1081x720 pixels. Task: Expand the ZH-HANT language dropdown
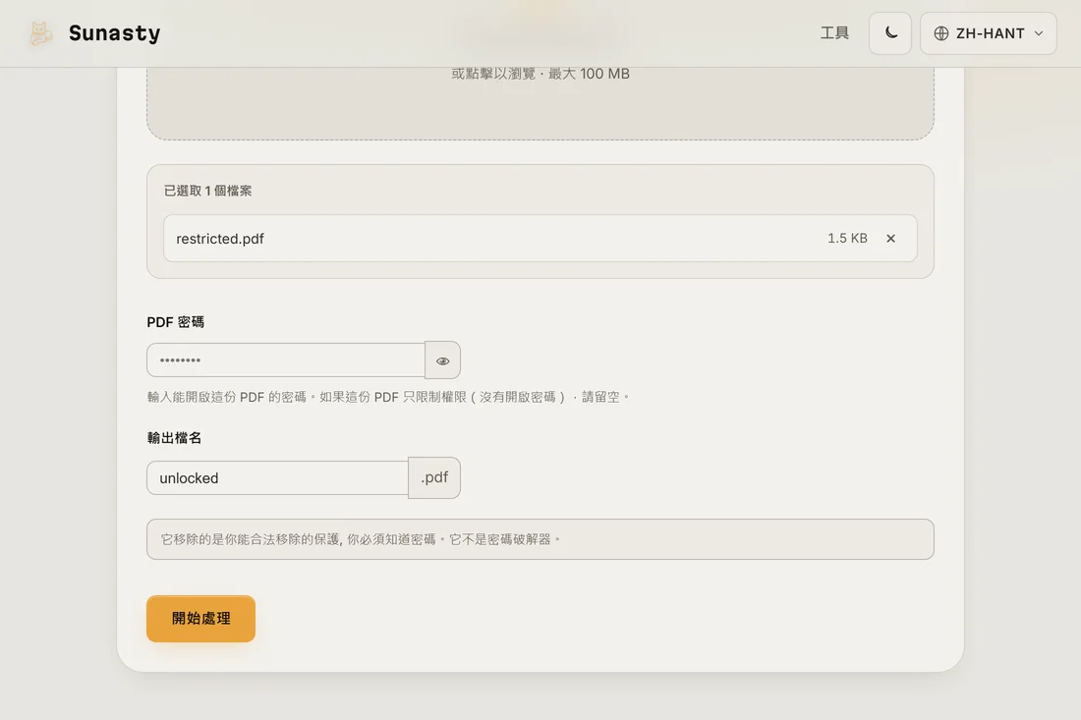click(988, 33)
